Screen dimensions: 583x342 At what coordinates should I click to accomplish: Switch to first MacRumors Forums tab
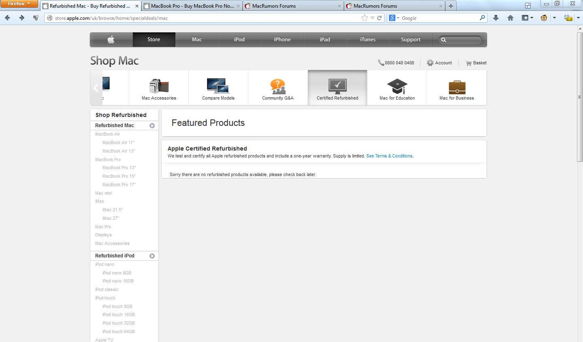293,6
